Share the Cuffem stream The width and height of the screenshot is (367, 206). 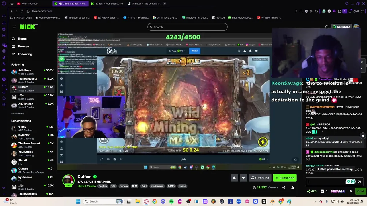284,187
